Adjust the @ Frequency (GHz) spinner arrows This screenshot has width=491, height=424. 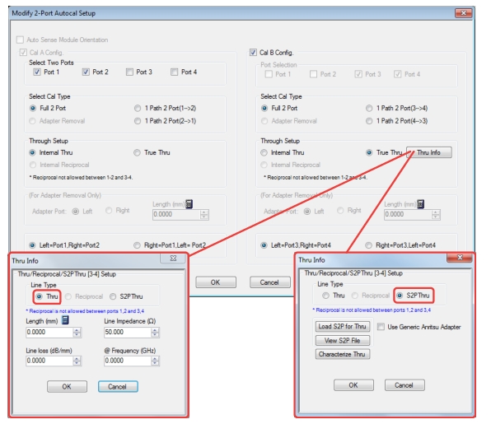(x=155, y=361)
